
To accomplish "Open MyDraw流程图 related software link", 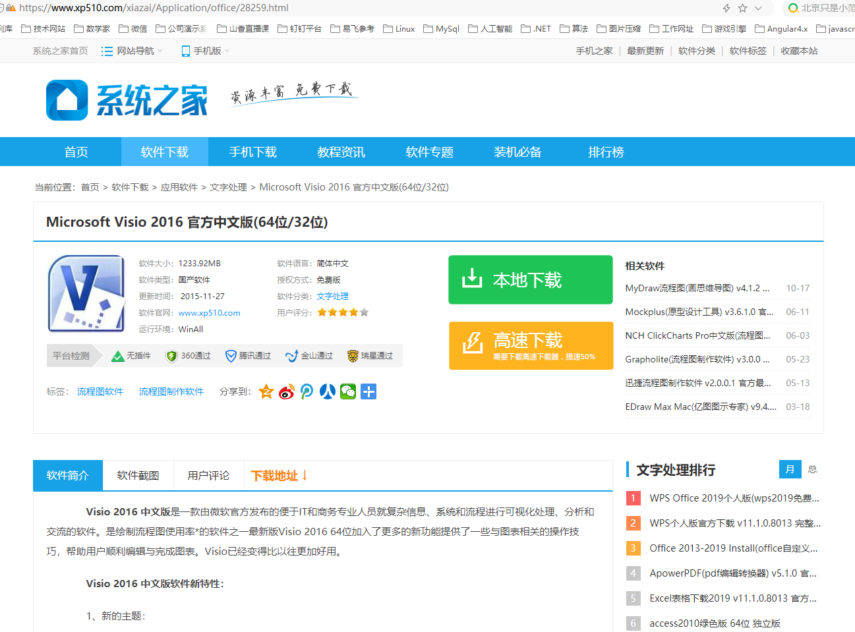I will point(697,288).
